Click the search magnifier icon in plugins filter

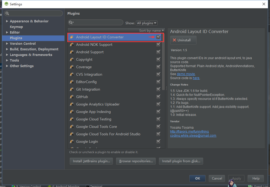[x=71, y=23]
